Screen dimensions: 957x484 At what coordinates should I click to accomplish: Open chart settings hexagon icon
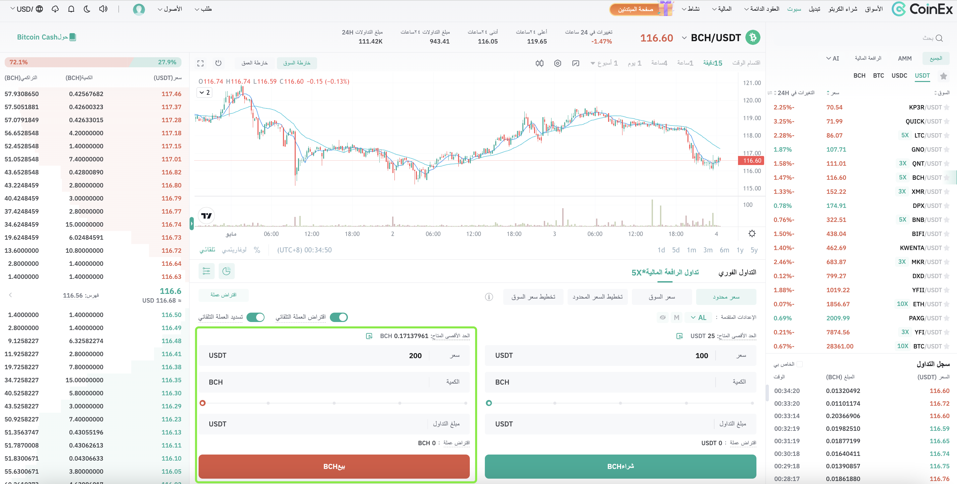(557, 63)
